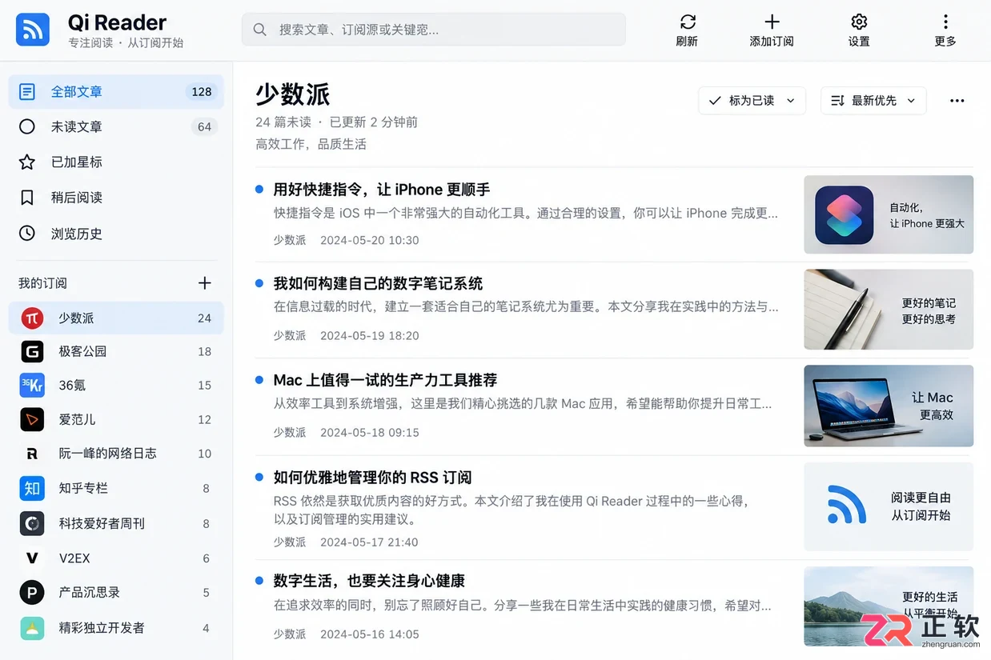Click the date 2024-05-20 10:30
This screenshot has height=660, width=991.
pos(369,240)
